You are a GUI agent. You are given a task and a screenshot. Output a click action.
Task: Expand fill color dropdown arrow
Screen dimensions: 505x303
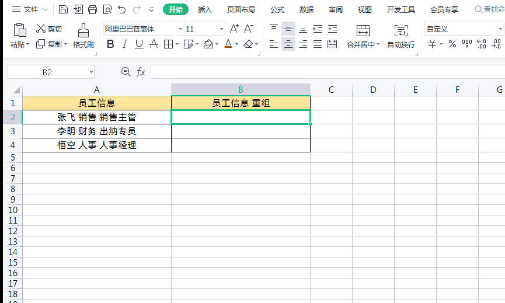(217, 44)
